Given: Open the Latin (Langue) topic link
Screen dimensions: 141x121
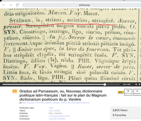Looking at the screenshot, I should click(x=54, y=111).
